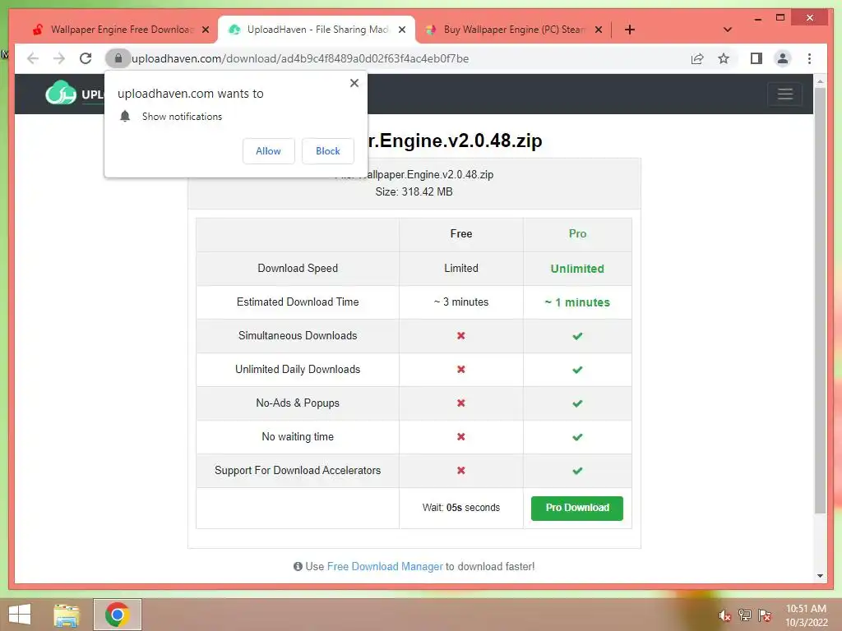
Task: Open the Windows Start button
Action: click(20, 615)
